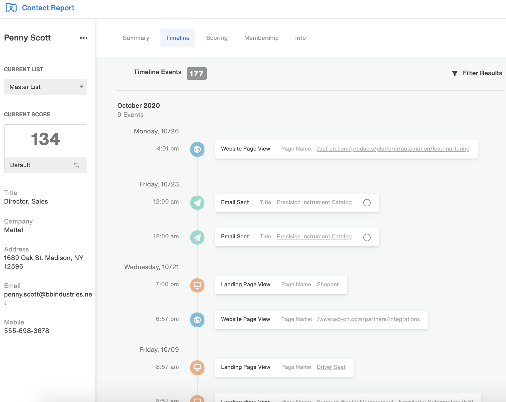Open the Membership tab
506x402 pixels.
click(261, 38)
